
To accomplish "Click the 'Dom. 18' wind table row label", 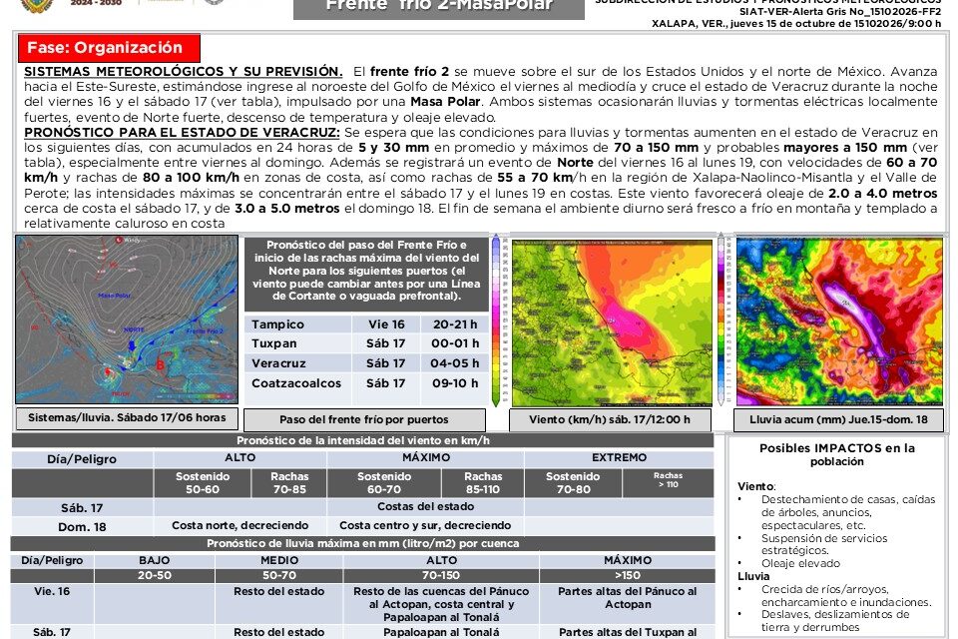I will [x=83, y=527].
